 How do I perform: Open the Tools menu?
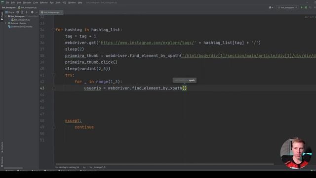58,2
